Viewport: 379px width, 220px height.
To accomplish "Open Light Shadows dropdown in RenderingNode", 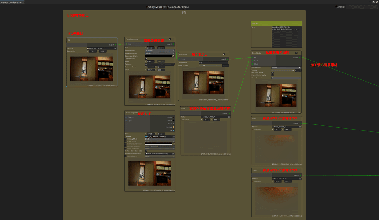I will (159, 148).
